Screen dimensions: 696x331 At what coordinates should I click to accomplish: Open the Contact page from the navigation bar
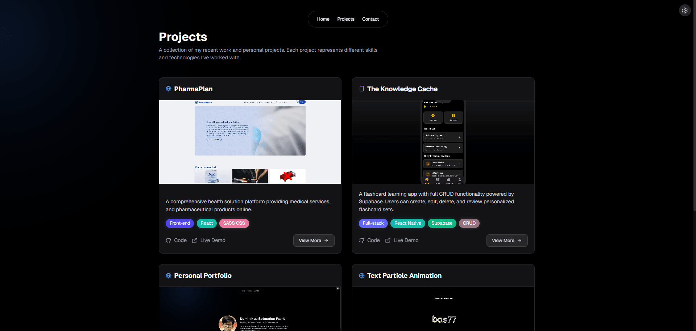370,19
